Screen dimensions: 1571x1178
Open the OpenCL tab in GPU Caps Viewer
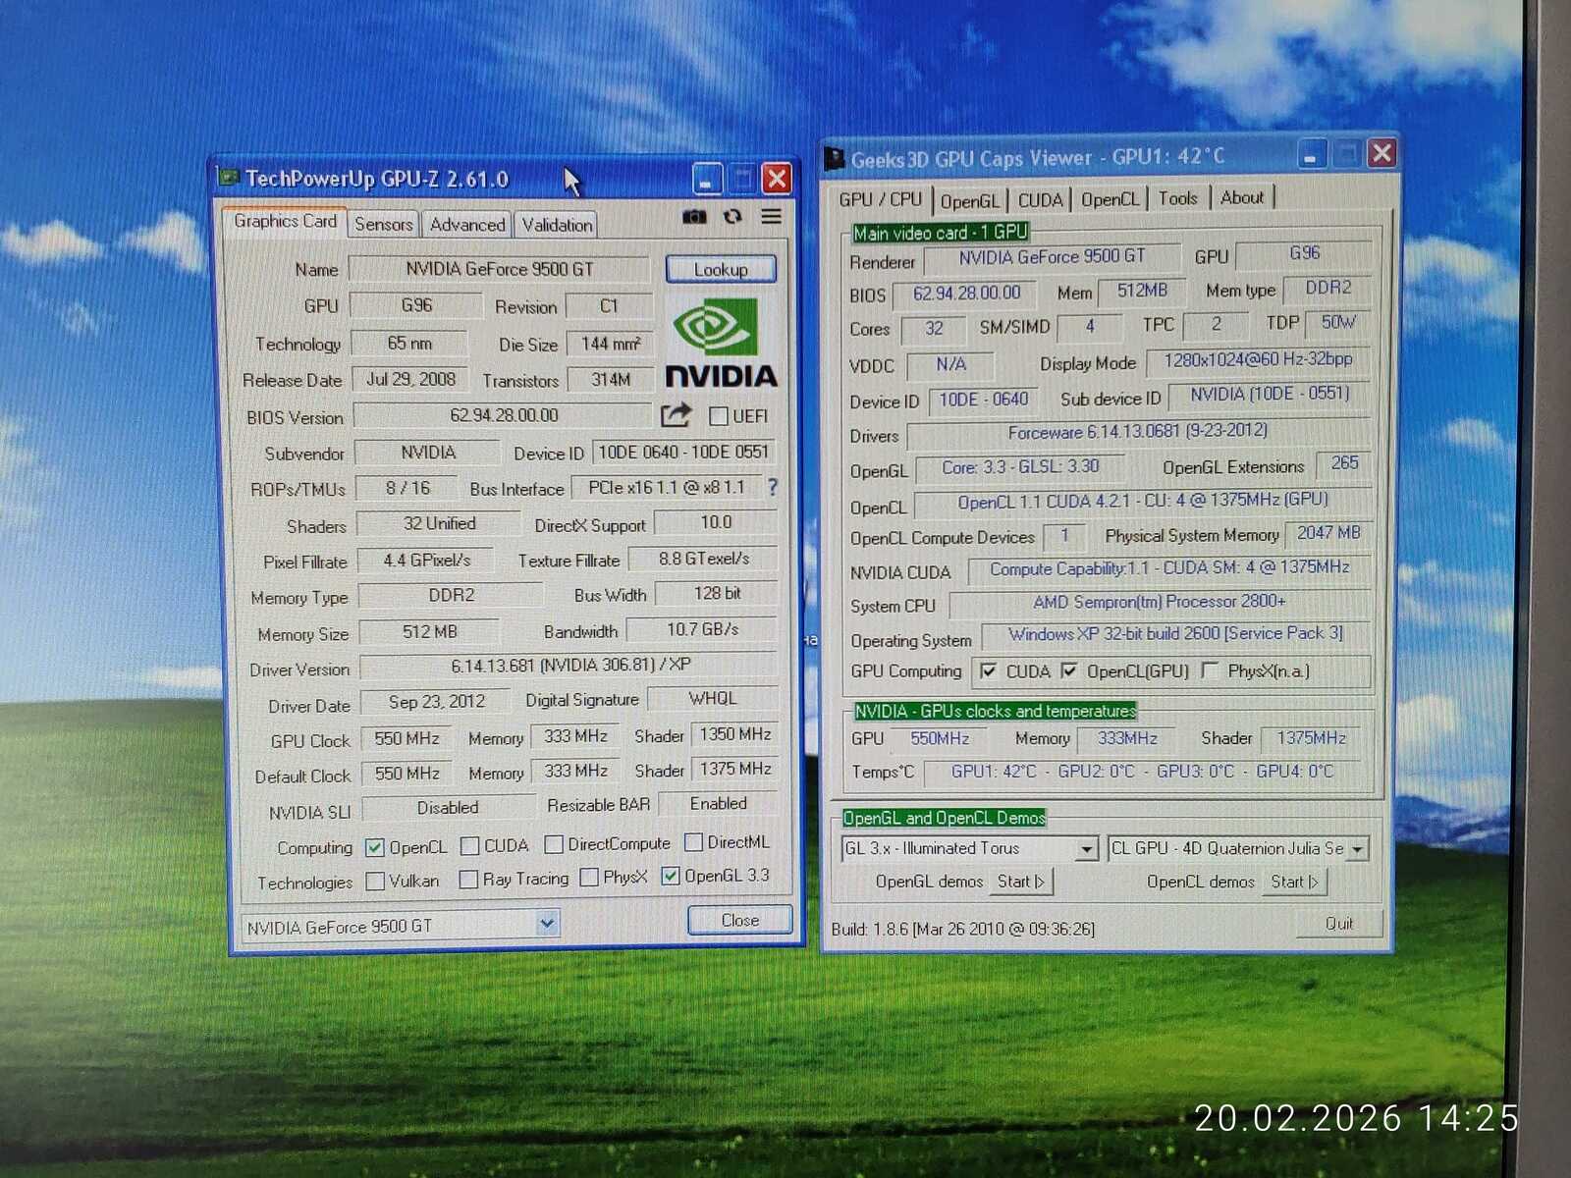coord(1110,199)
